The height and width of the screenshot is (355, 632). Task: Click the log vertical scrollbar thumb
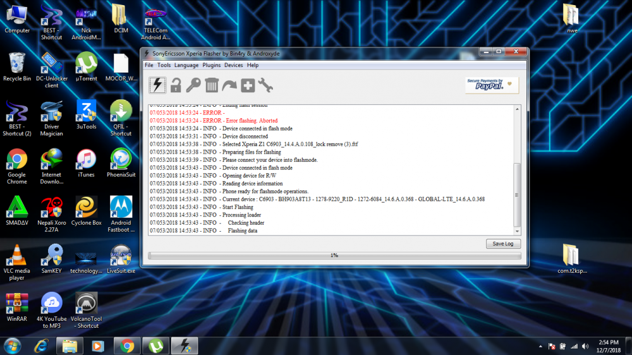point(517,195)
